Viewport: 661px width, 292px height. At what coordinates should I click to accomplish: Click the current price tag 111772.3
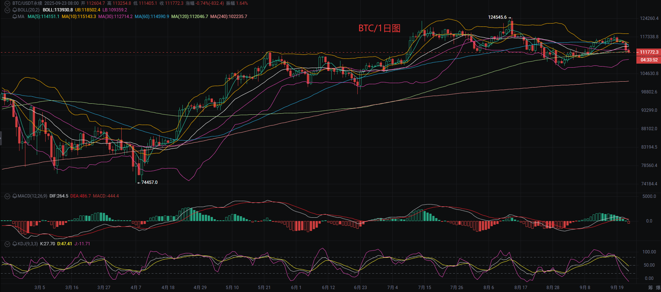coord(649,52)
